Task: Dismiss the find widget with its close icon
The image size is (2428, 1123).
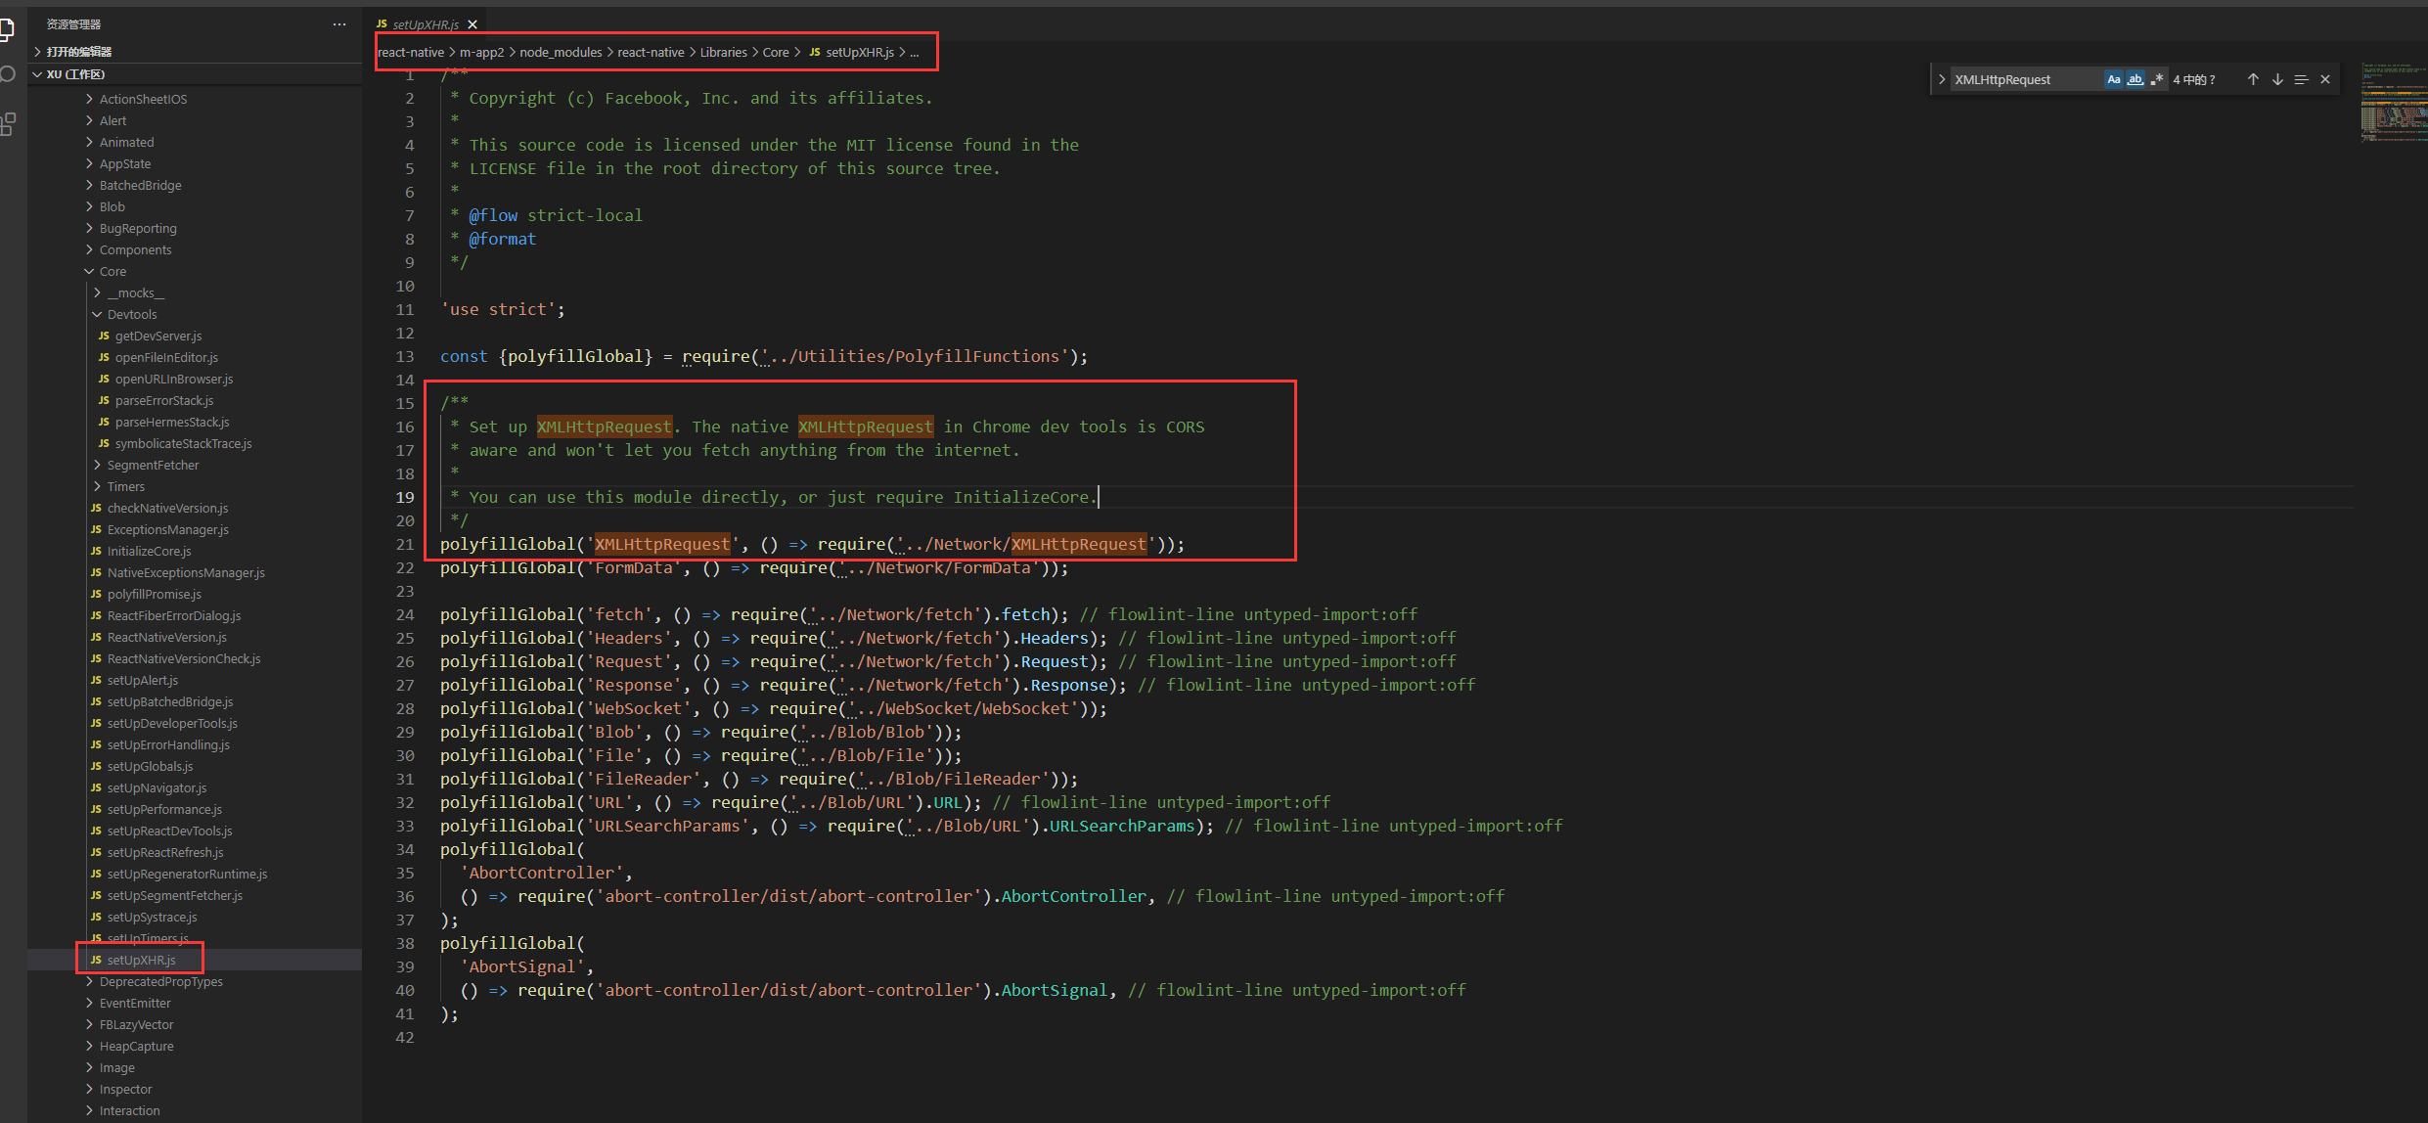Action: click(x=2325, y=79)
